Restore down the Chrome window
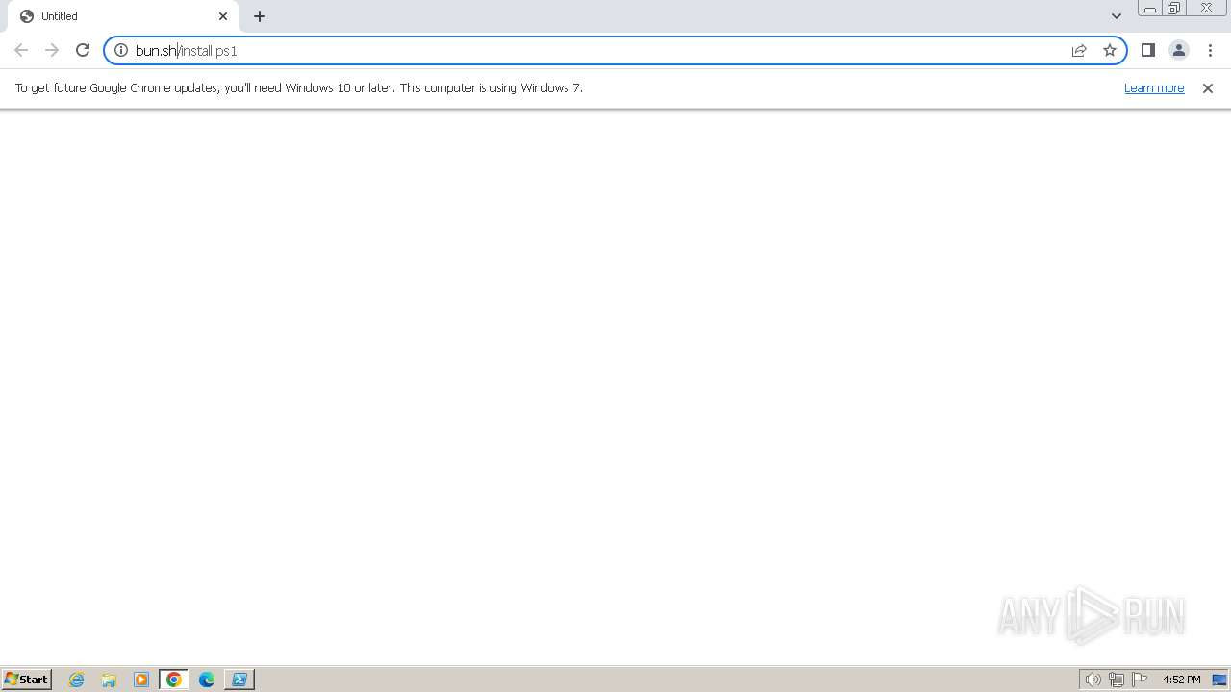 tap(1174, 9)
